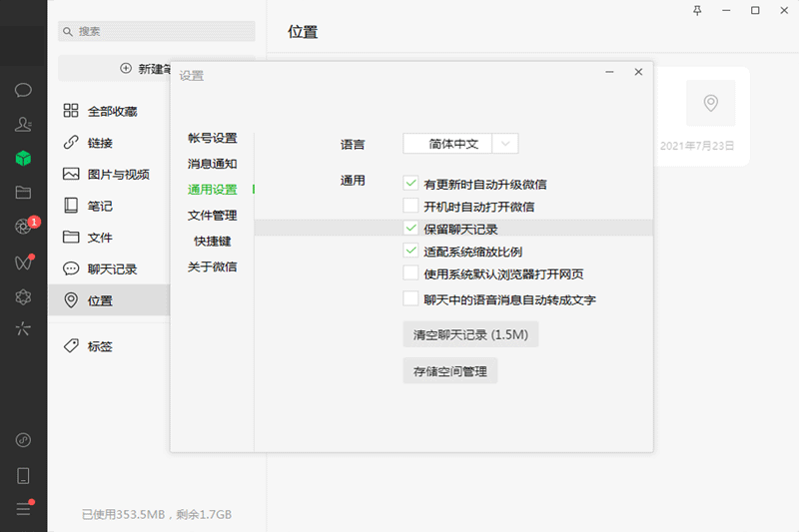This screenshot has height=532, width=799.
Task: Click the phone icon in sidebar
Action: click(23, 475)
